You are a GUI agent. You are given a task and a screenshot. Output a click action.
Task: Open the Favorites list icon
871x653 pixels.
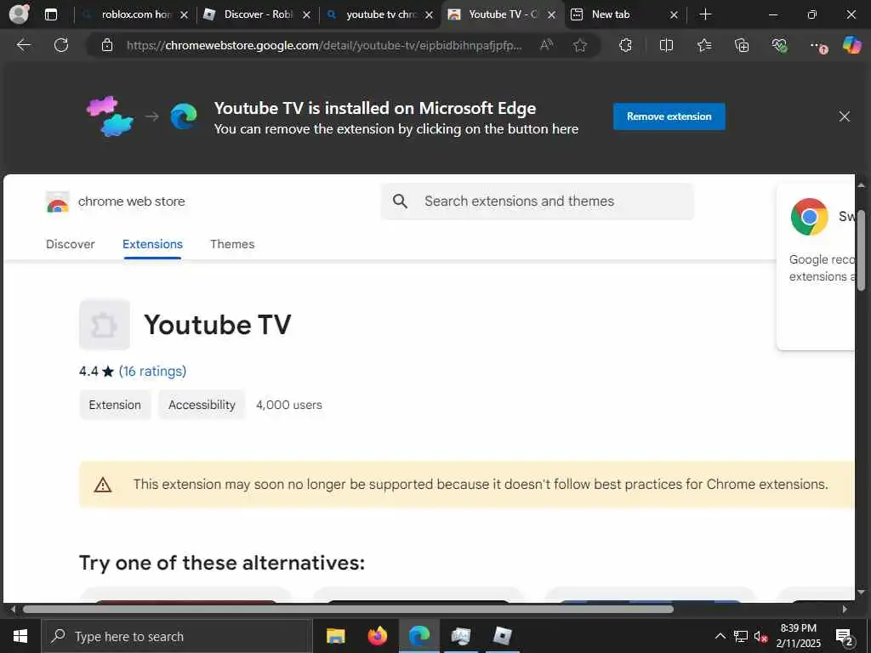click(704, 45)
